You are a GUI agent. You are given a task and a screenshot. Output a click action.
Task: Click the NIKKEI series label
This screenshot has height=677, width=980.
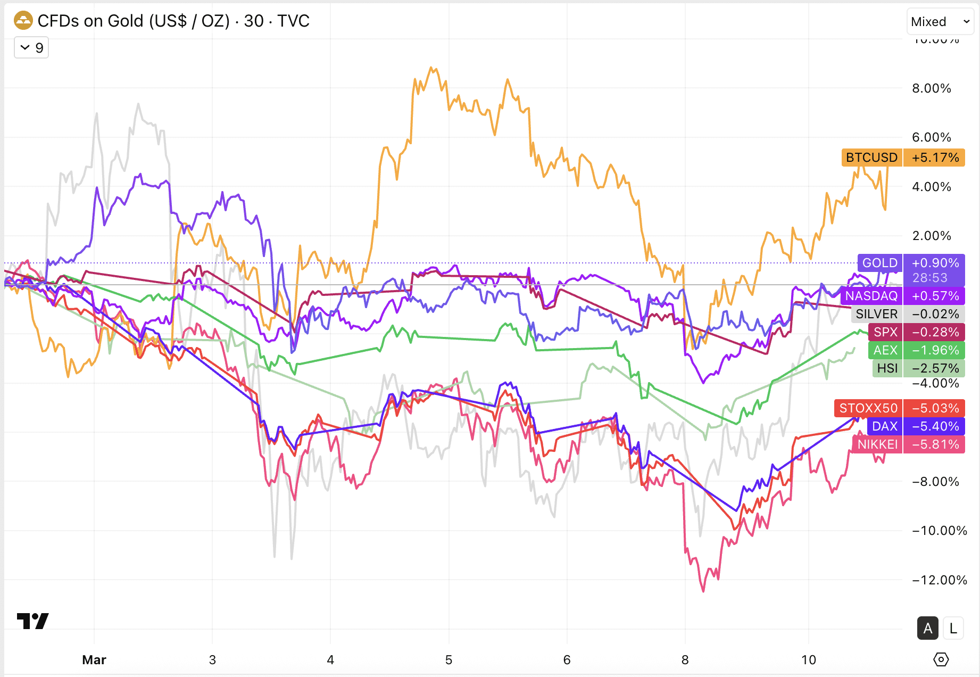(x=877, y=444)
